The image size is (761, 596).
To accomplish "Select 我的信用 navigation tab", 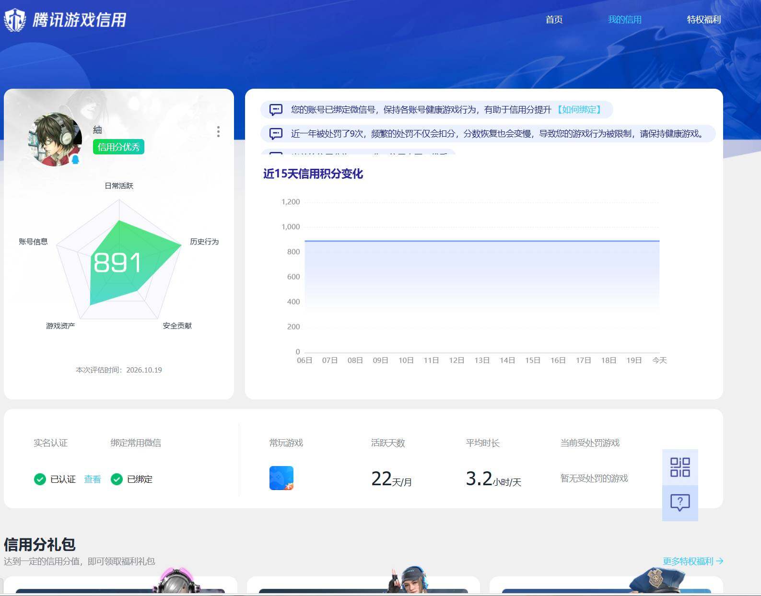I will pyautogui.click(x=624, y=20).
